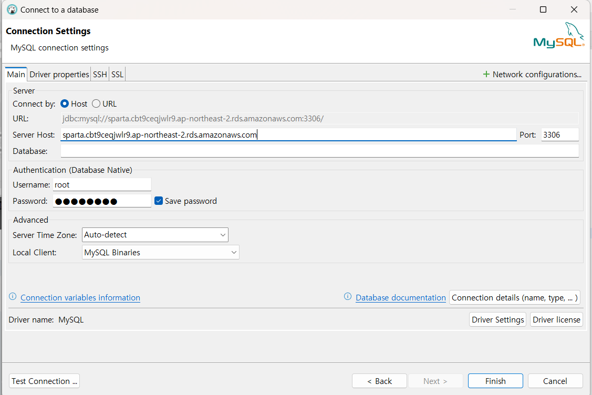Click the MySQL dolphin logo
This screenshot has width=592, height=395.
coord(558,35)
